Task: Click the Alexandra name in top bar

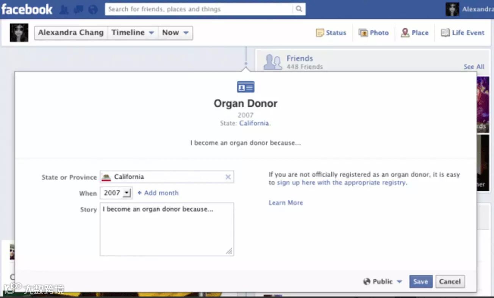Action: [478, 9]
